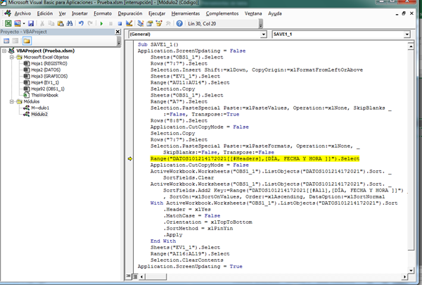
Task: Click the binoculars Find icon
Action: (70, 23)
